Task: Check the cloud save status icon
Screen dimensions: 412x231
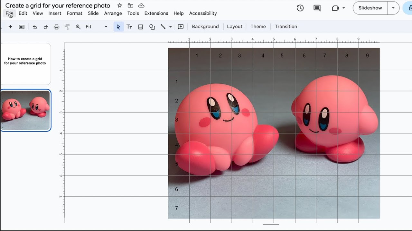Action: [141, 5]
